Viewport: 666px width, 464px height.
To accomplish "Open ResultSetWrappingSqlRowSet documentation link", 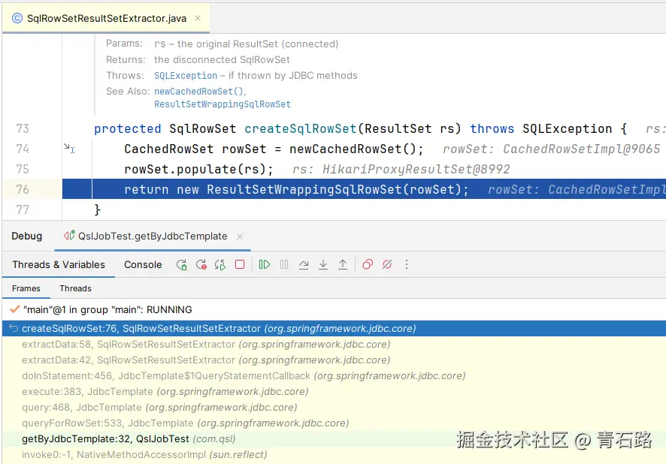I will pos(223,104).
